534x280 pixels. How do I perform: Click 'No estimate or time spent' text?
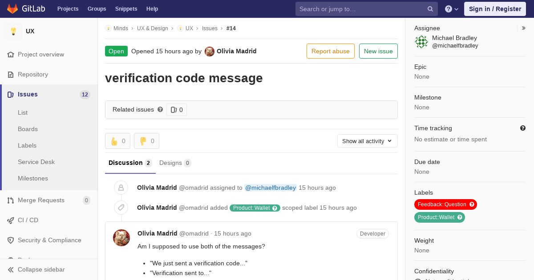coord(450,139)
